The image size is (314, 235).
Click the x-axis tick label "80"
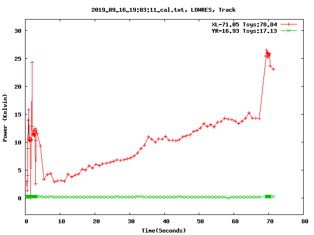(305, 221)
